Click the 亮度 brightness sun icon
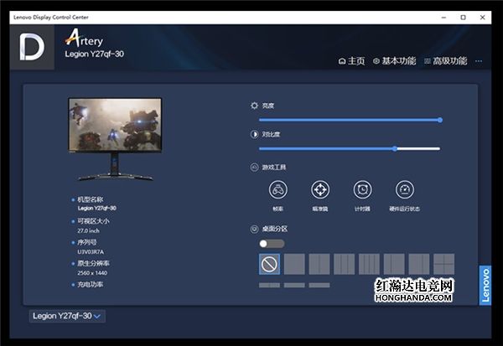This screenshot has height=346, width=503. point(255,106)
